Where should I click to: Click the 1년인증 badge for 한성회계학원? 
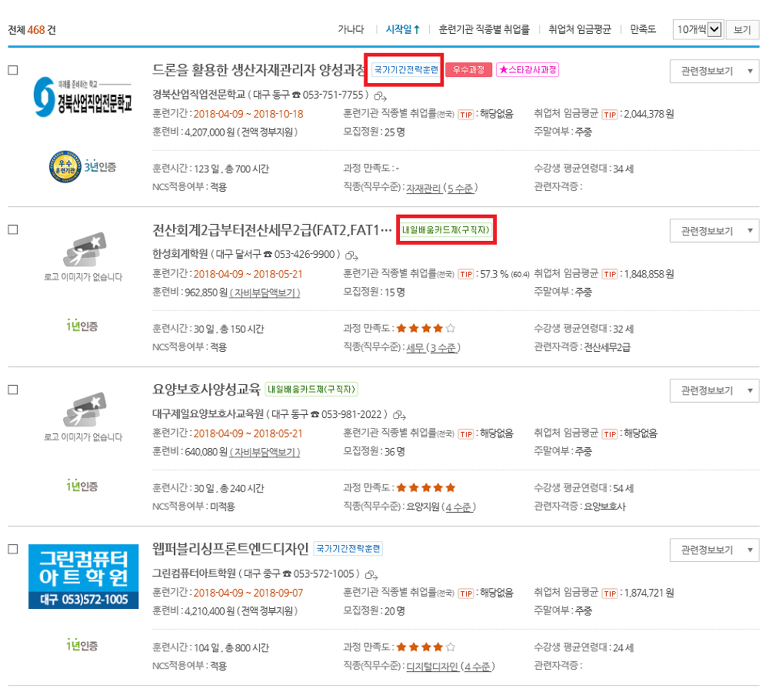[x=82, y=326]
